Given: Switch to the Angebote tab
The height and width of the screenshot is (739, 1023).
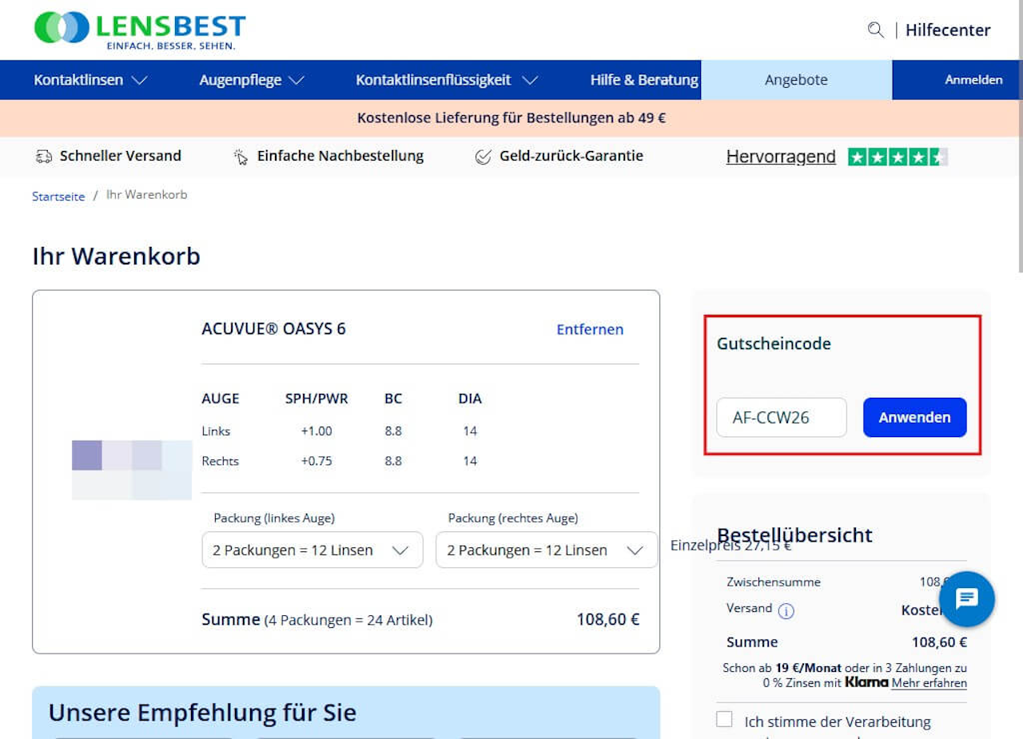Looking at the screenshot, I should tap(796, 80).
